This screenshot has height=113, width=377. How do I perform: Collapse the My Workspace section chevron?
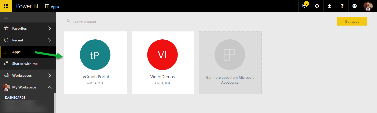click(x=50, y=87)
